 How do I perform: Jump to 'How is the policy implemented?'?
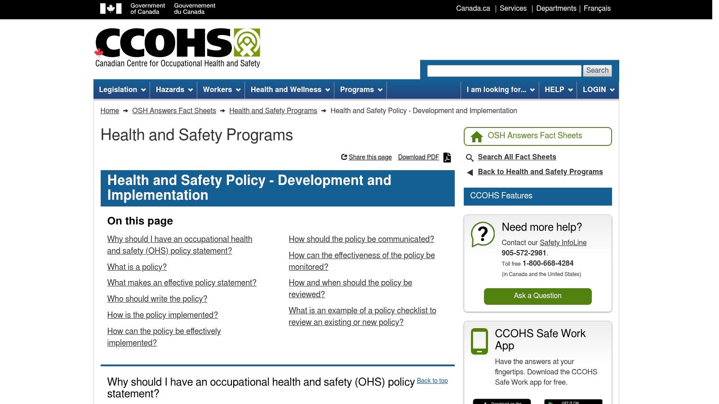163,315
